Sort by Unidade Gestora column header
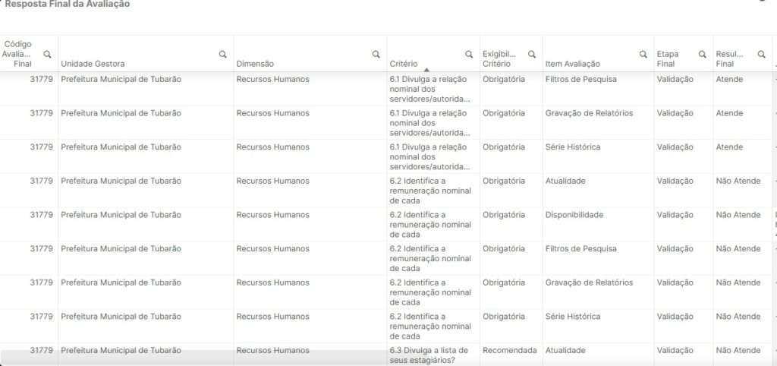This screenshot has height=366, width=777. tap(93, 64)
